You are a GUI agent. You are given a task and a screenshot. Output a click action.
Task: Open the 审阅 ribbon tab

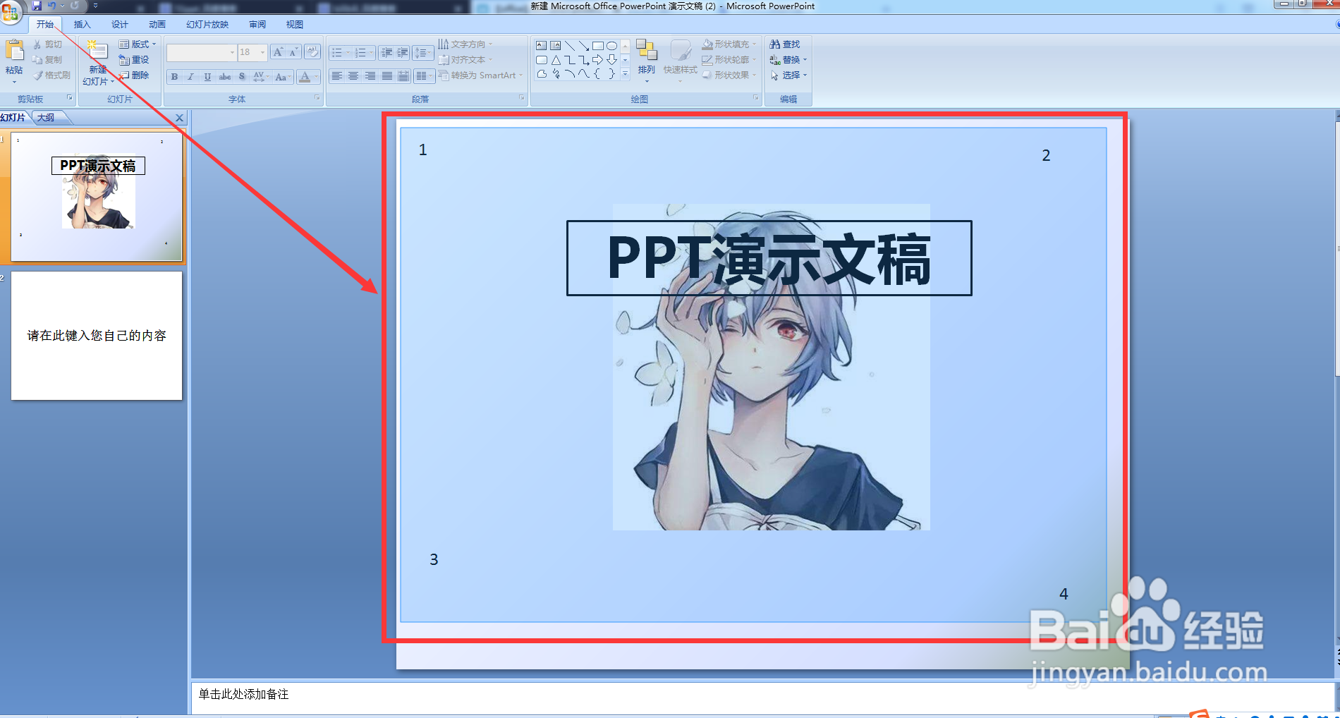[x=257, y=24]
